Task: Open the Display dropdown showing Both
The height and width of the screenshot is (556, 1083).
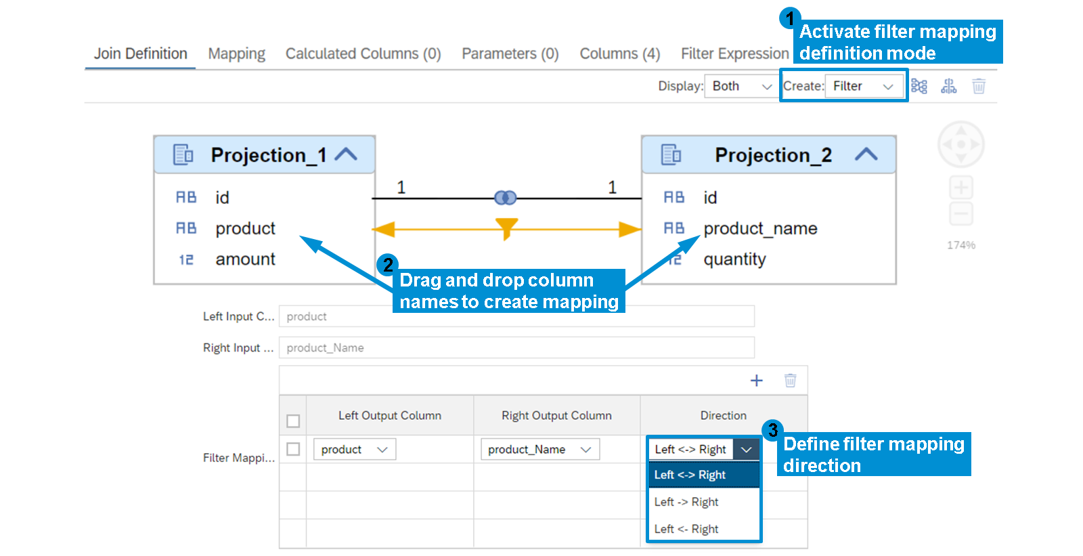Action: pyautogui.click(x=740, y=86)
